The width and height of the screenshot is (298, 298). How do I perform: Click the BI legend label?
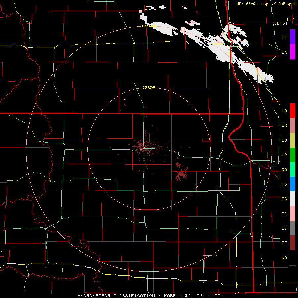284,243
